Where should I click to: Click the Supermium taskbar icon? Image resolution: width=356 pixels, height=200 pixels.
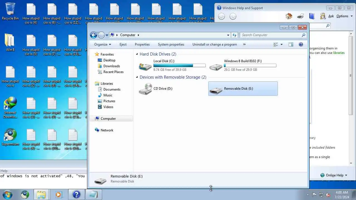(25, 194)
